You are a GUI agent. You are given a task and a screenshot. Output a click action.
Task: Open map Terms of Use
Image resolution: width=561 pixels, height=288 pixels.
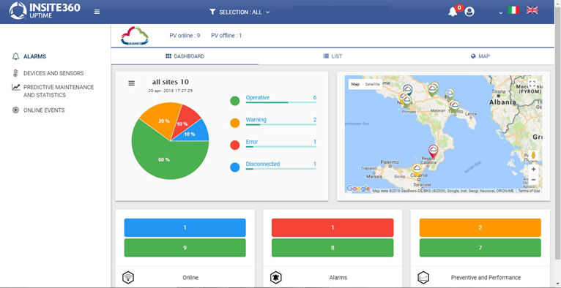pos(530,191)
